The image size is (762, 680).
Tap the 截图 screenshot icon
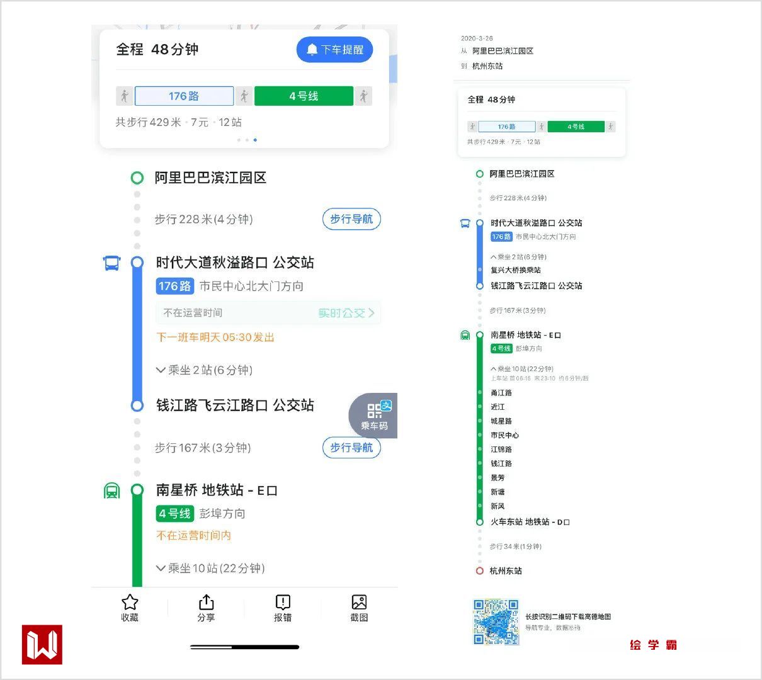[359, 602]
